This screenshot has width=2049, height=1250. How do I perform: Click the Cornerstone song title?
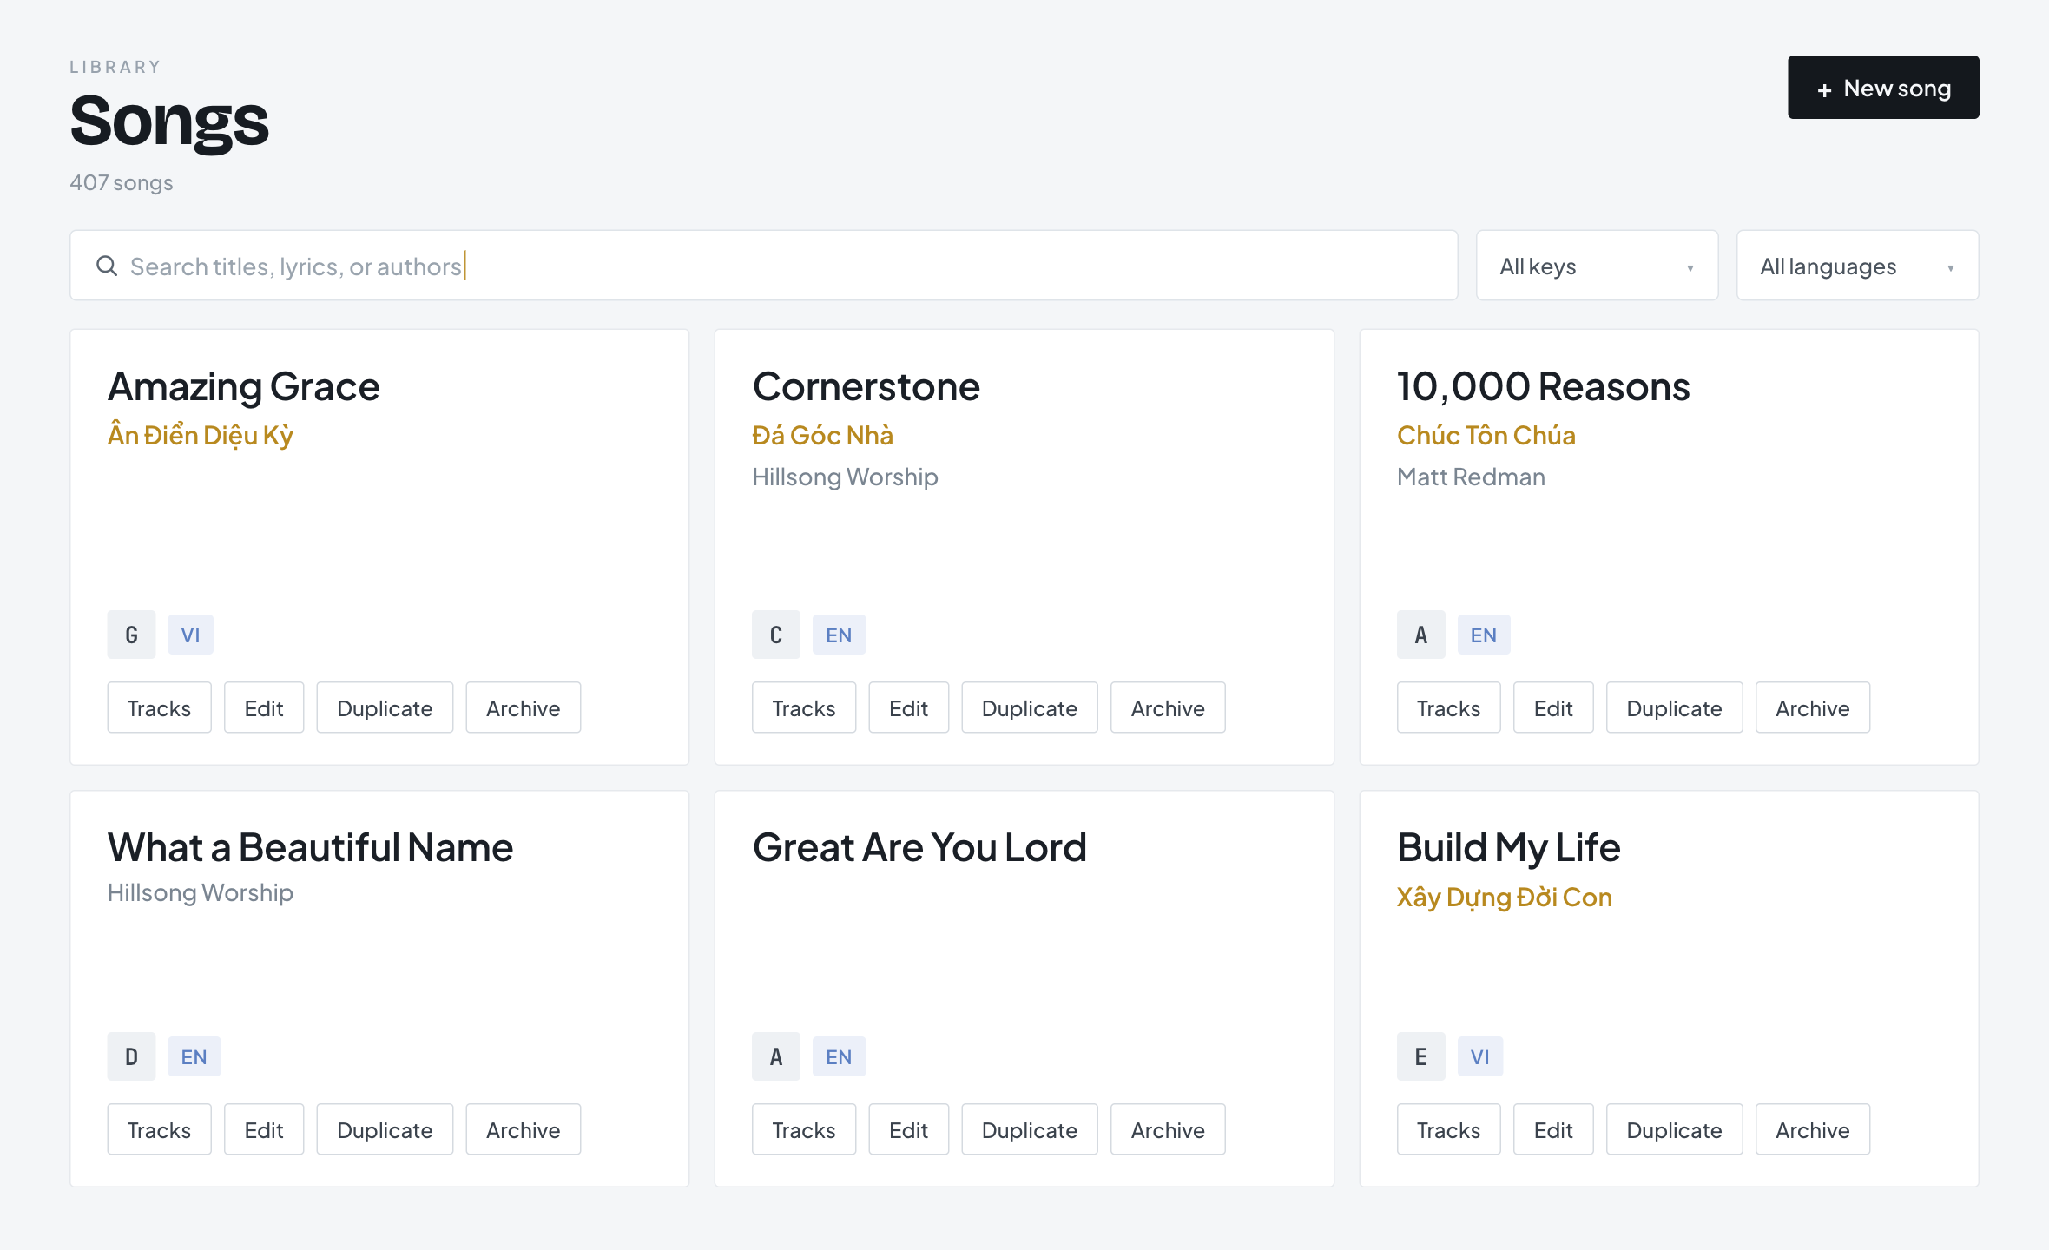tap(866, 386)
